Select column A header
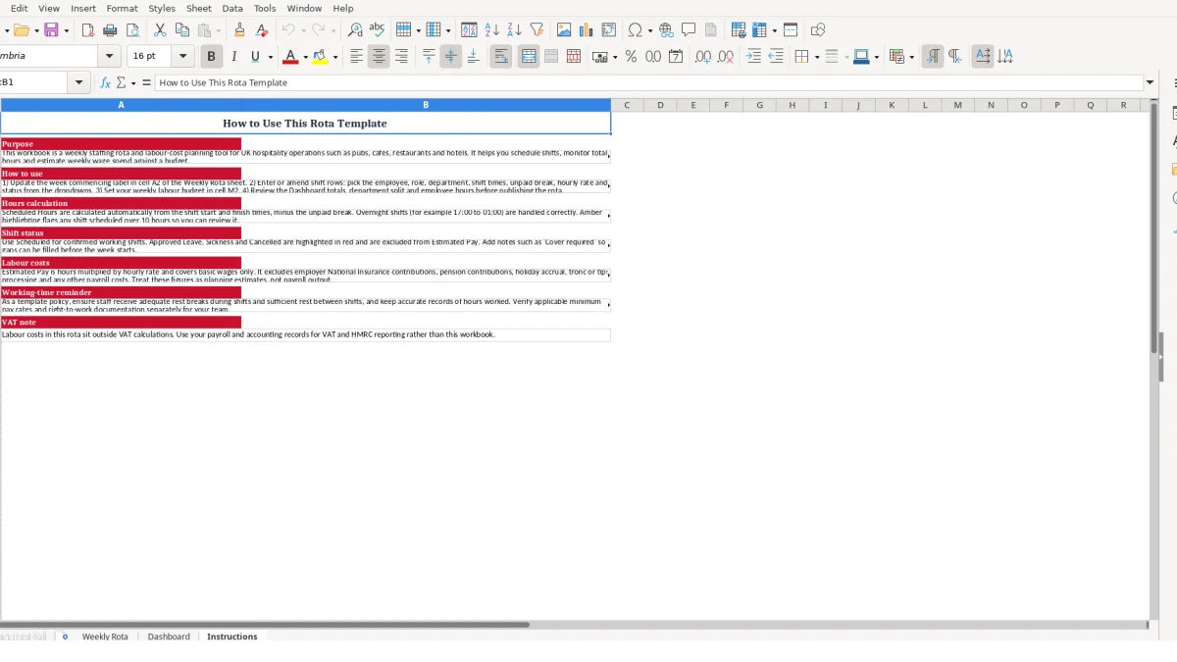This screenshot has height=662, width=1177. 121,105
